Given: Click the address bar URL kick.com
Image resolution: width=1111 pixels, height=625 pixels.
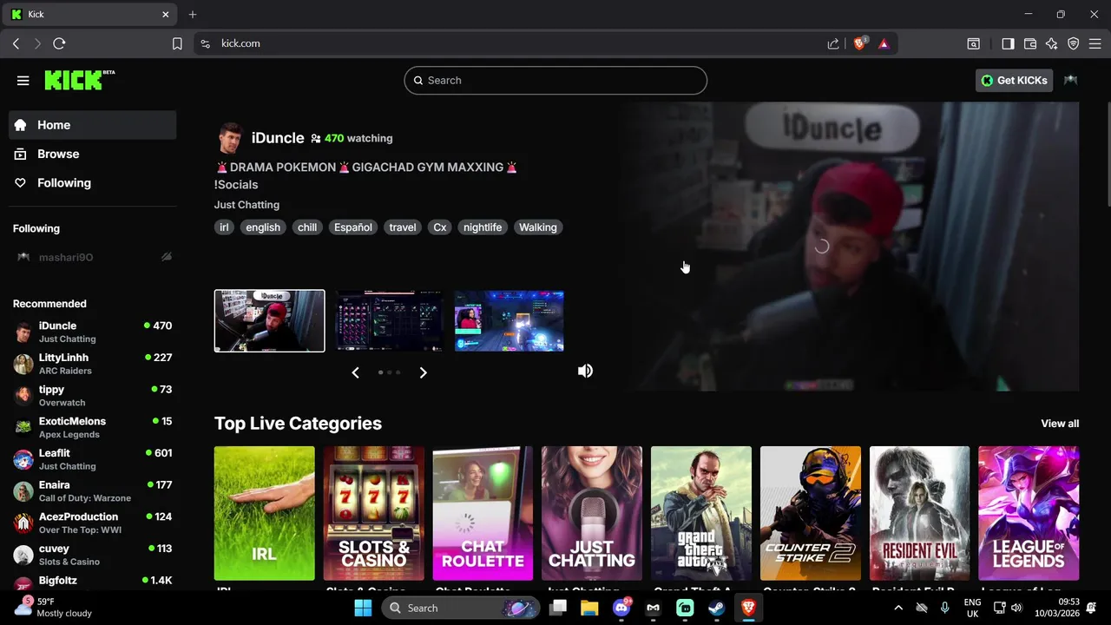Looking at the screenshot, I should click(240, 43).
